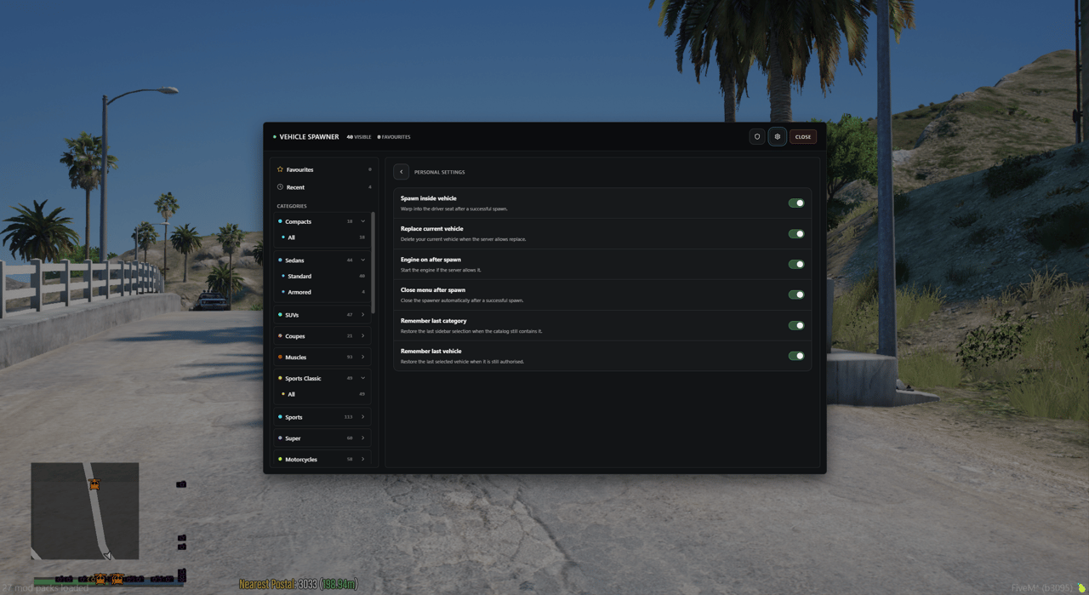
Task: Expand the Coupes category
Action: 322,336
